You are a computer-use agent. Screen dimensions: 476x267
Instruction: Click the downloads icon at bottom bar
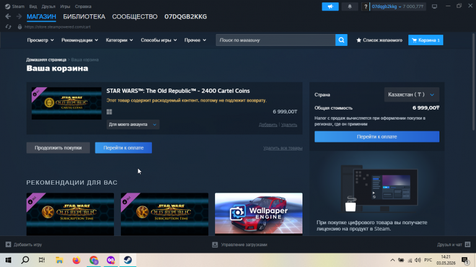click(215, 245)
